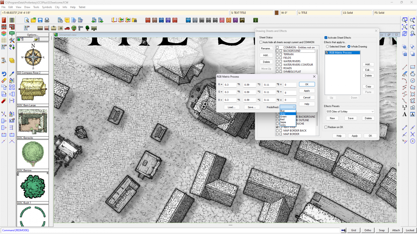Click the fill color swatch in status bar
This screenshot has width=417, height=234.
[x=277, y=13]
